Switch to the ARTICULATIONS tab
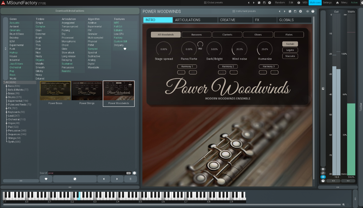 click(195, 20)
